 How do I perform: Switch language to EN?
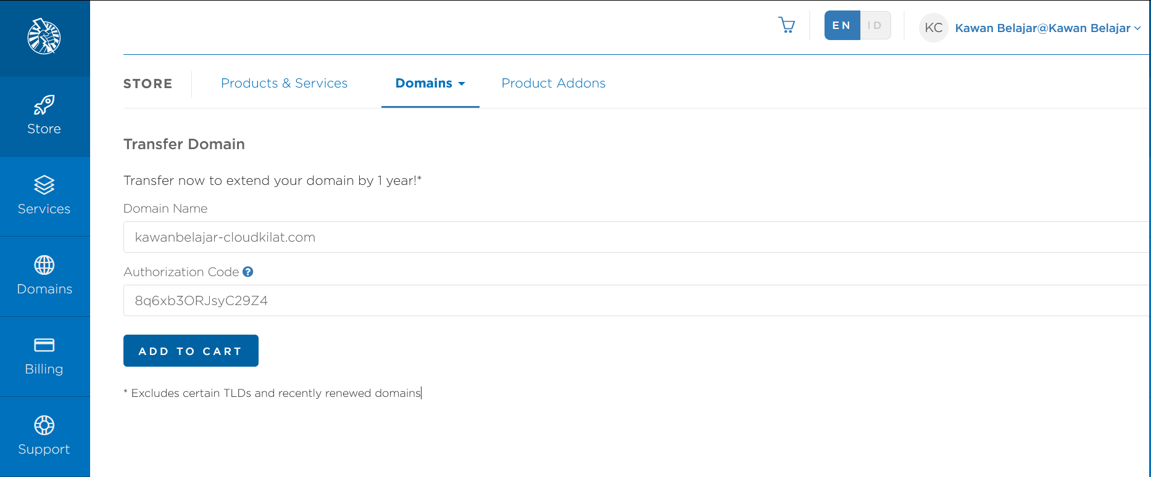(842, 26)
